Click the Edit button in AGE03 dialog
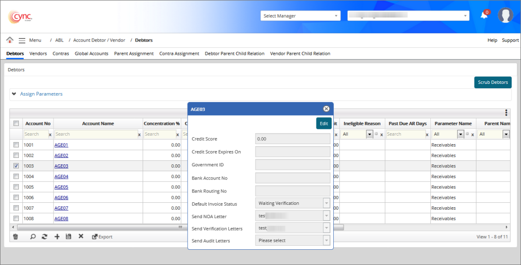The width and height of the screenshot is (521, 265). [323, 123]
